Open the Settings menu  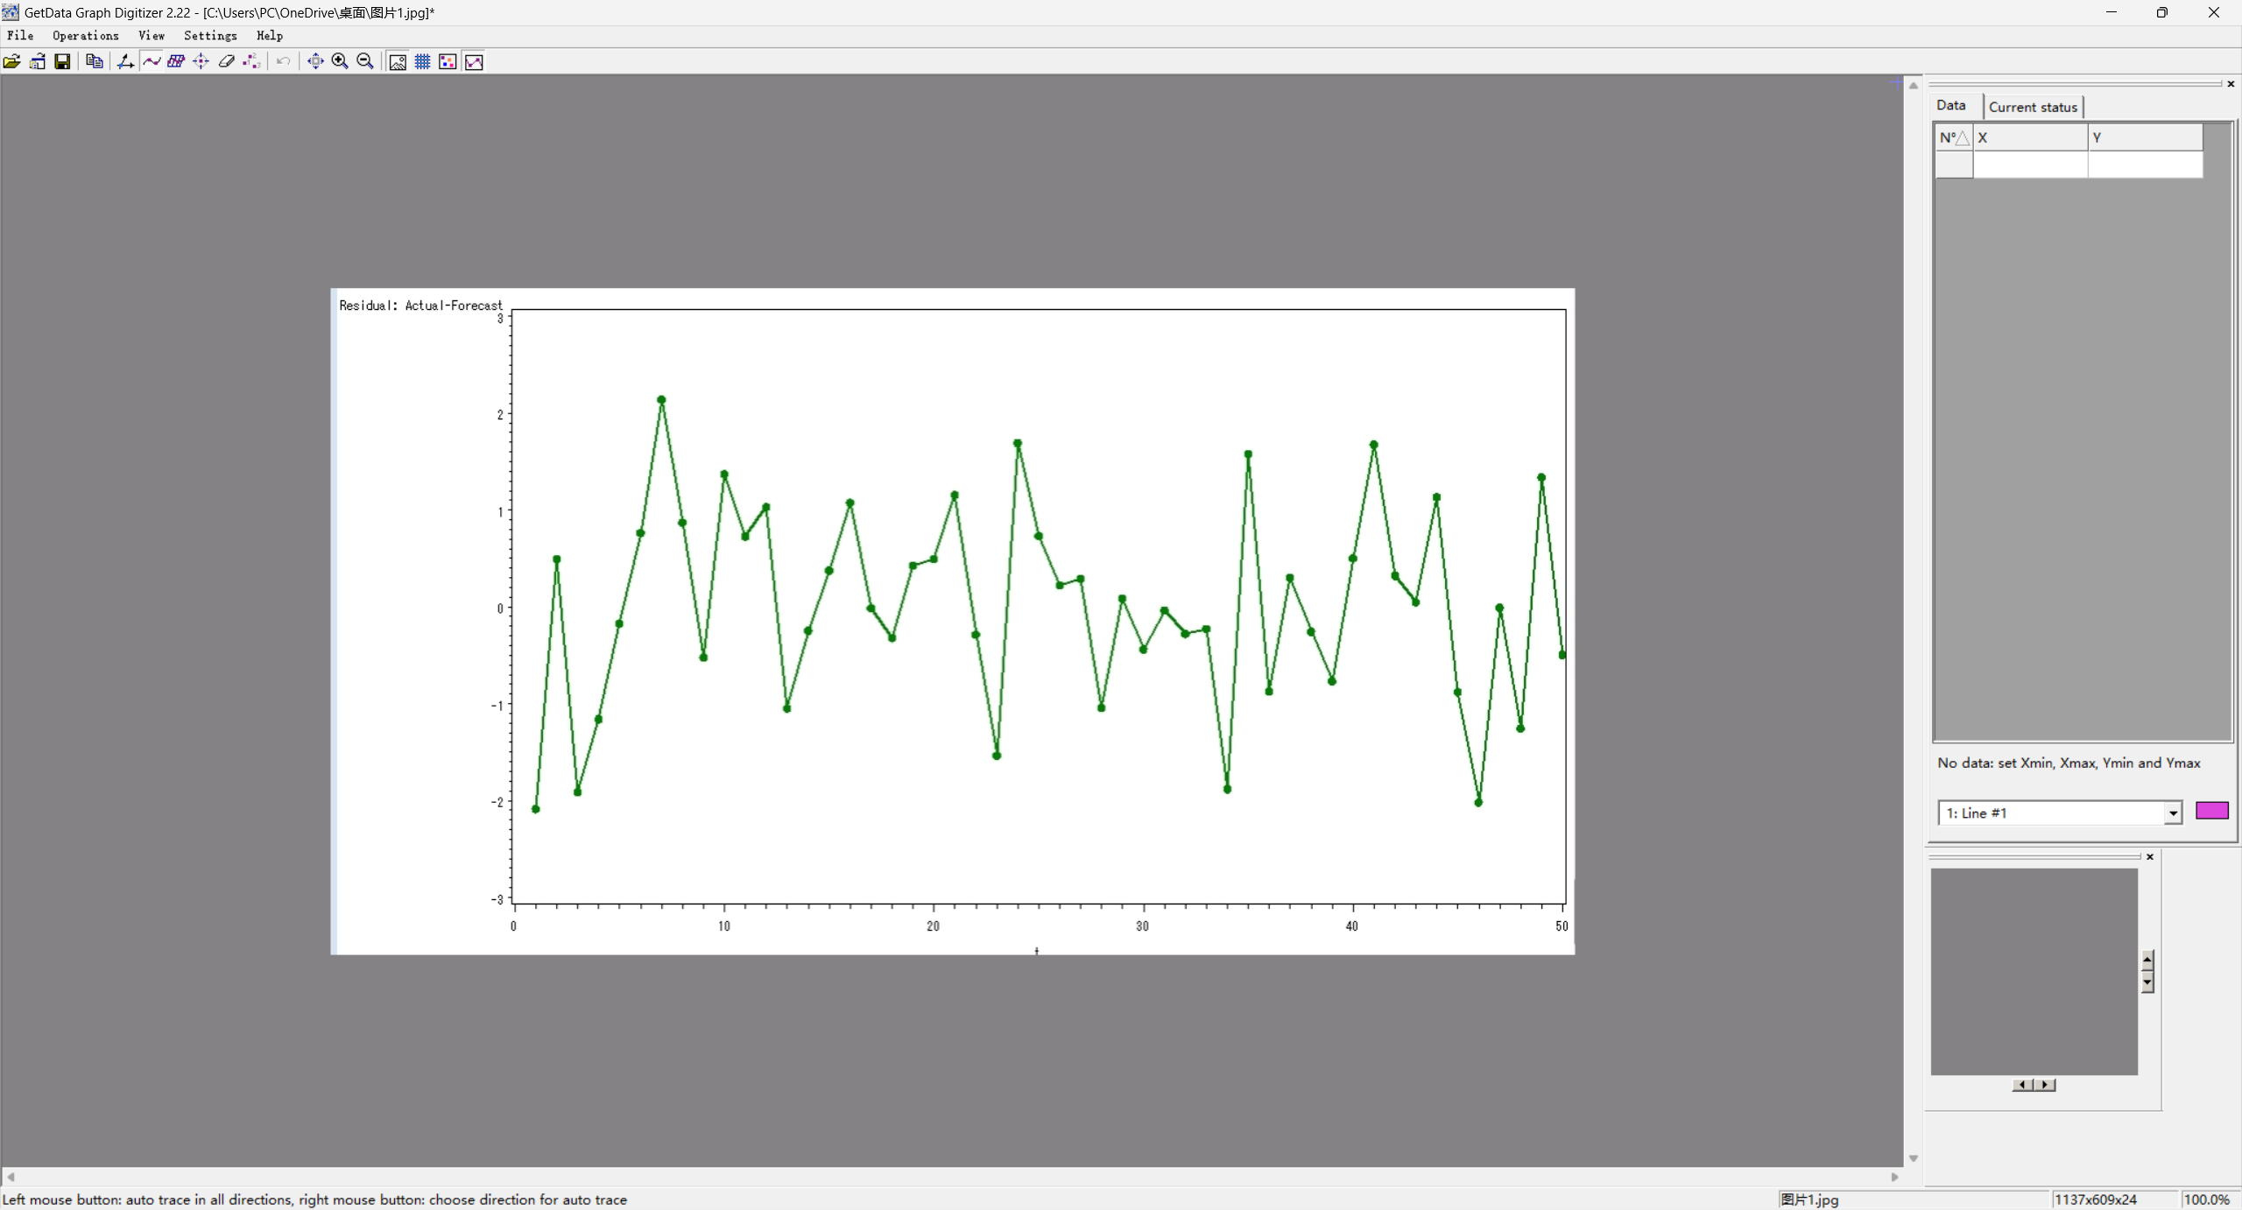[210, 36]
